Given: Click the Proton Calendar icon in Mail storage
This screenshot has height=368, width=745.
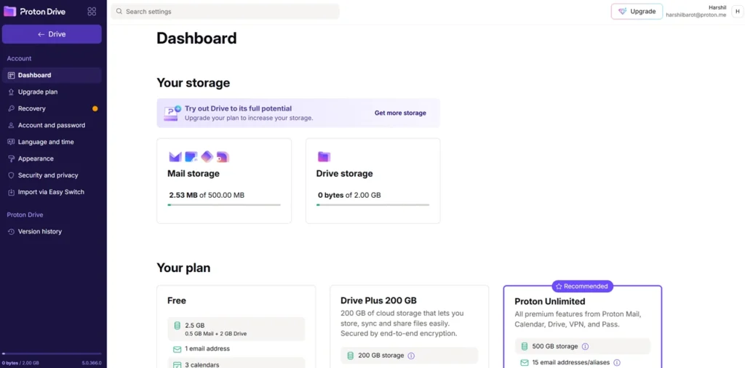Looking at the screenshot, I should point(191,156).
